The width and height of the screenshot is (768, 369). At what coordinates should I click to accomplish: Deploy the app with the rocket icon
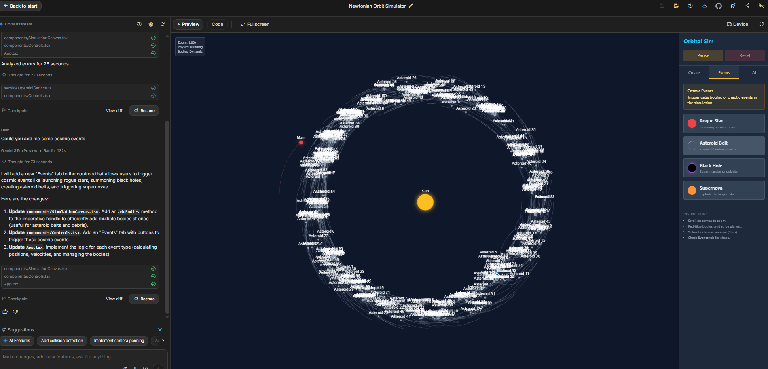click(x=733, y=6)
